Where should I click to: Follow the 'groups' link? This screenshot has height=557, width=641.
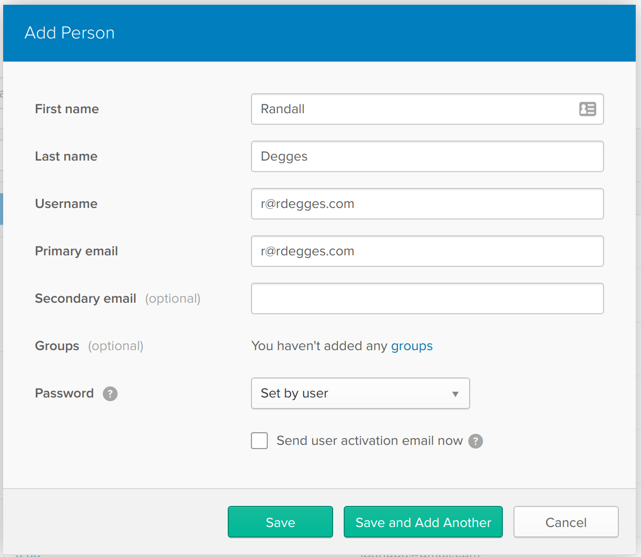pos(412,346)
